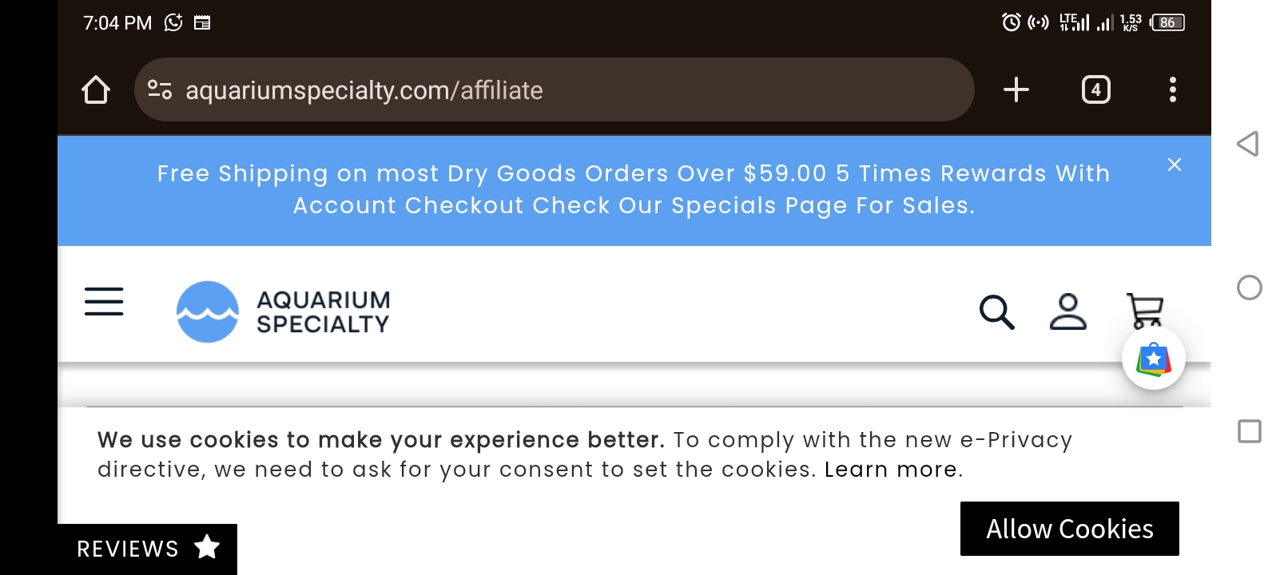Open site settings icon in address bar

coord(160,89)
